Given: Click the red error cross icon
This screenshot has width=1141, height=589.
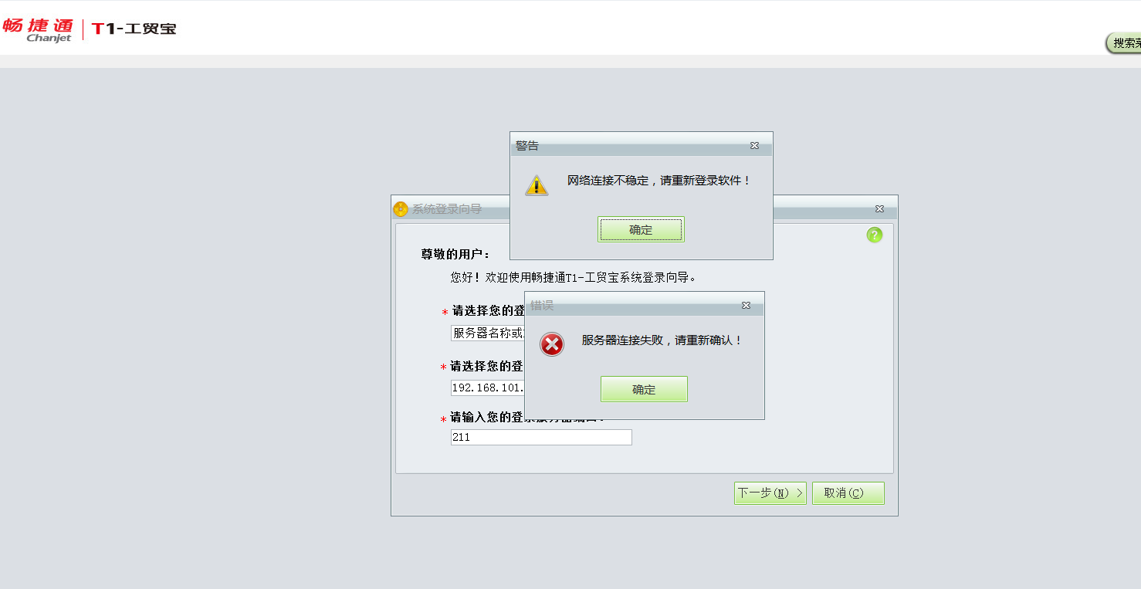Looking at the screenshot, I should (552, 344).
